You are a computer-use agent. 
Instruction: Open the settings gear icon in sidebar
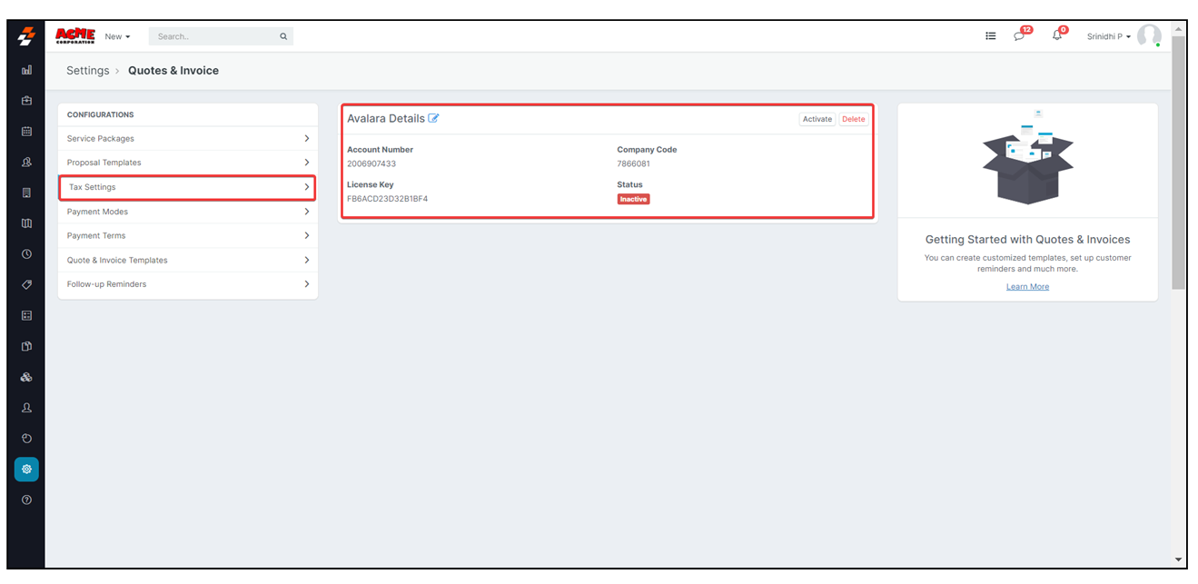(x=26, y=470)
